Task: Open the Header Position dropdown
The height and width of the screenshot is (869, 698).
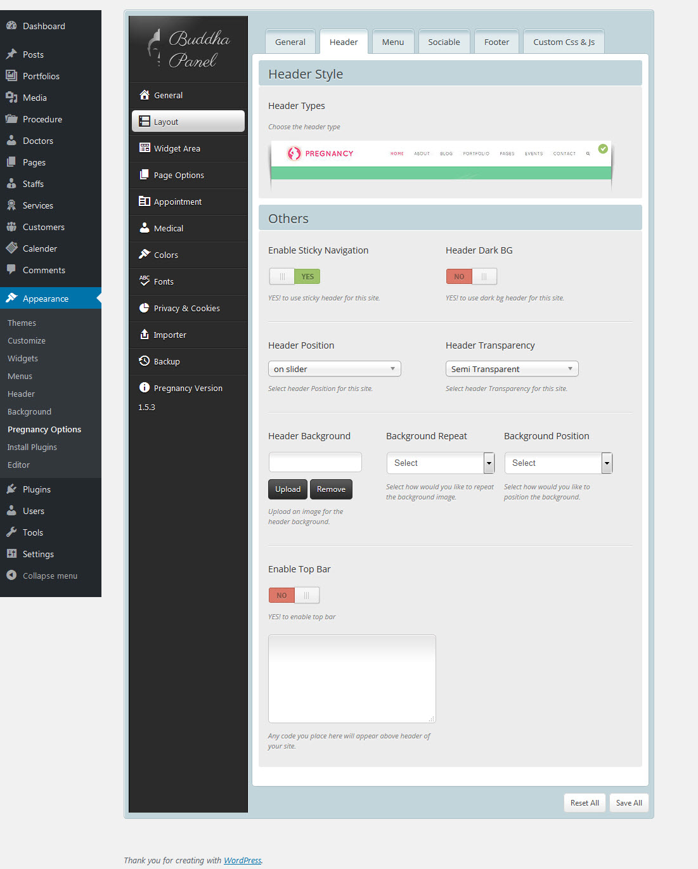Action: pos(334,368)
